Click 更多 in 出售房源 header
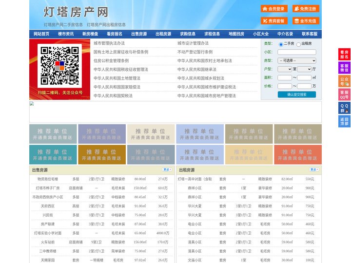 click(167, 169)
